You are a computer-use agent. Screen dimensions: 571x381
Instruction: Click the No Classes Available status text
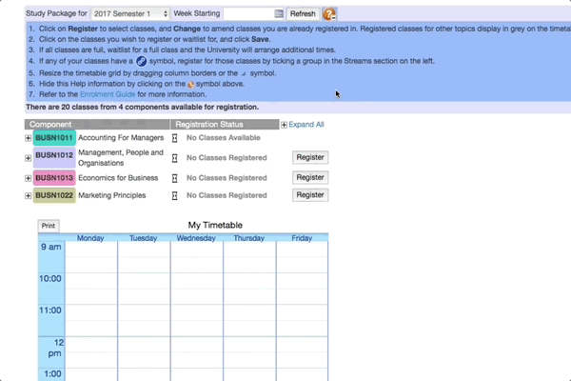pyautogui.click(x=224, y=138)
